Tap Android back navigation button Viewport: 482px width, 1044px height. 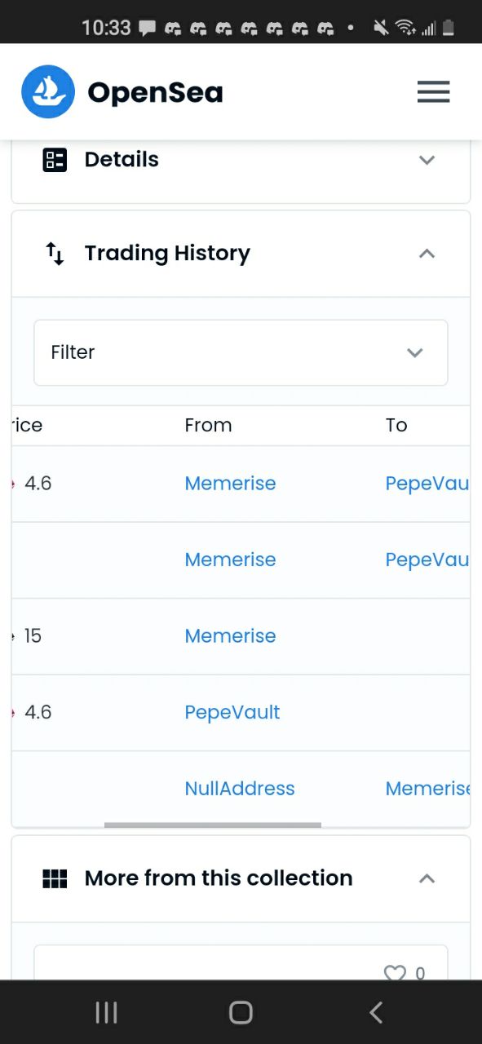375,1013
